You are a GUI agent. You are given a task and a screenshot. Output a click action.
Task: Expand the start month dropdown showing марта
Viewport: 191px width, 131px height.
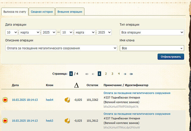pyautogui.click(x=30, y=32)
